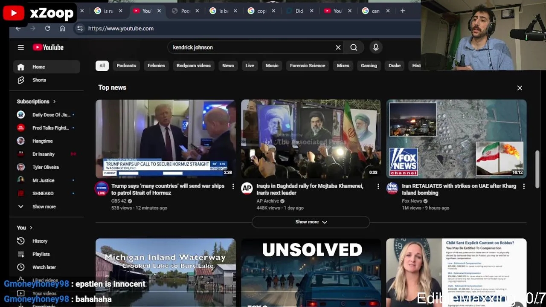Open Daily Dose Of Jiu subscription
Viewport: 546px width, 307px height.
pyautogui.click(x=47, y=115)
